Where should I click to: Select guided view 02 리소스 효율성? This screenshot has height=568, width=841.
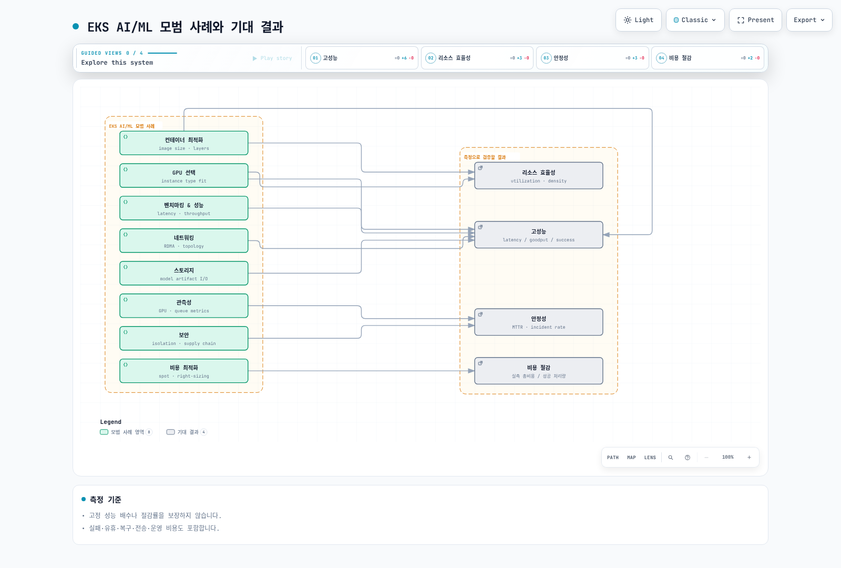pyautogui.click(x=477, y=58)
